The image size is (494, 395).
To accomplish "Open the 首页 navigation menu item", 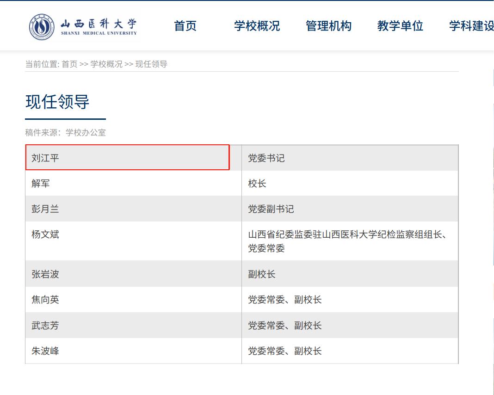I will pyautogui.click(x=185, y=26).
